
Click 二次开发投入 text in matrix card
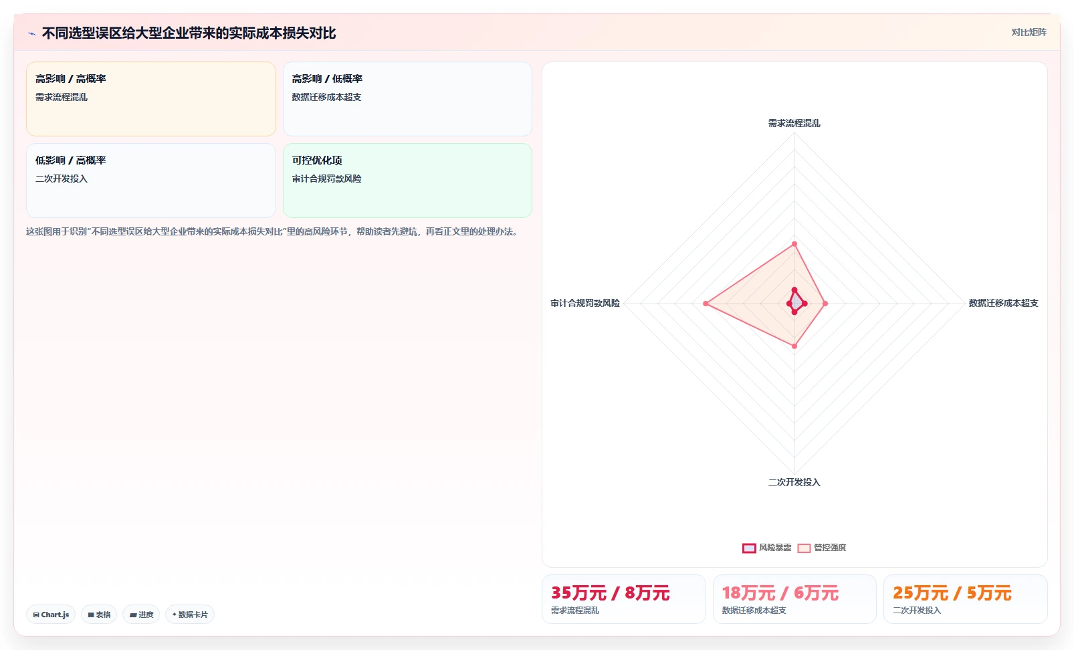click(x=62, y=179)
